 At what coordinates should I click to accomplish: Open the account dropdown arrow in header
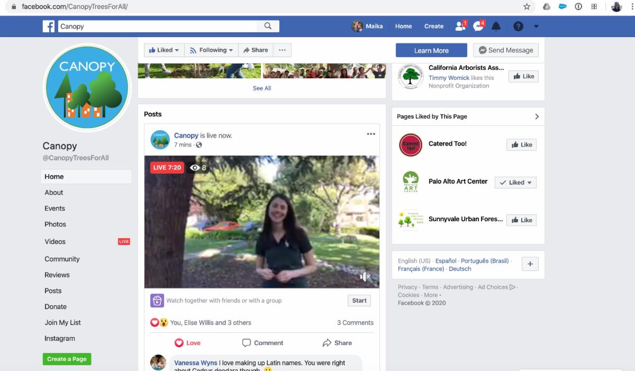click(x=536, y=26)
